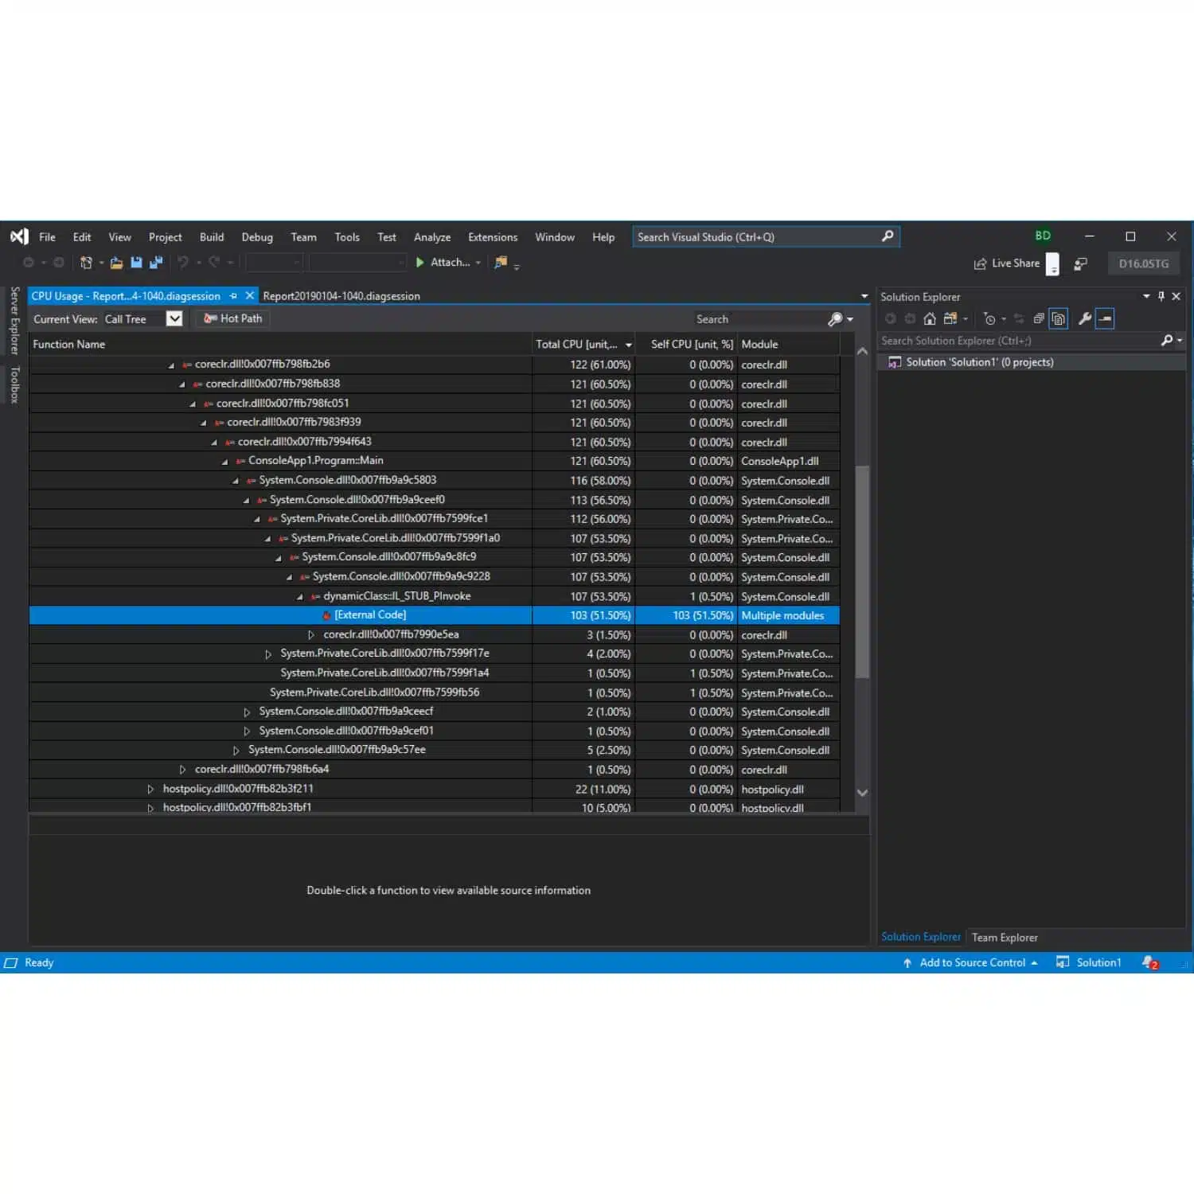Click the magnifier in Search Visual Studio box
This screenshot has height=1194, width=1194.
[888, 236]
